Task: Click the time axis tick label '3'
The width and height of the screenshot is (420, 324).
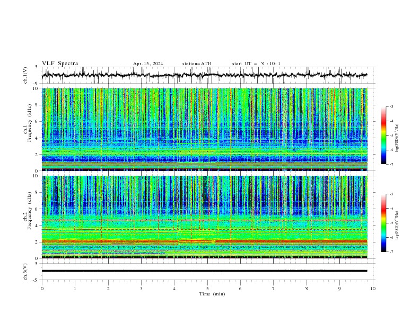Action: click(141, 289)
